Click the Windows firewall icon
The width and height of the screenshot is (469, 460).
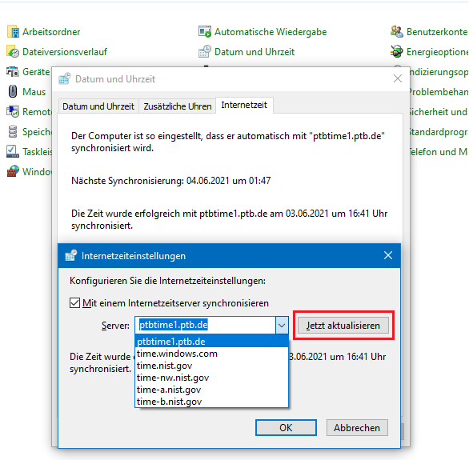[13, 171]
